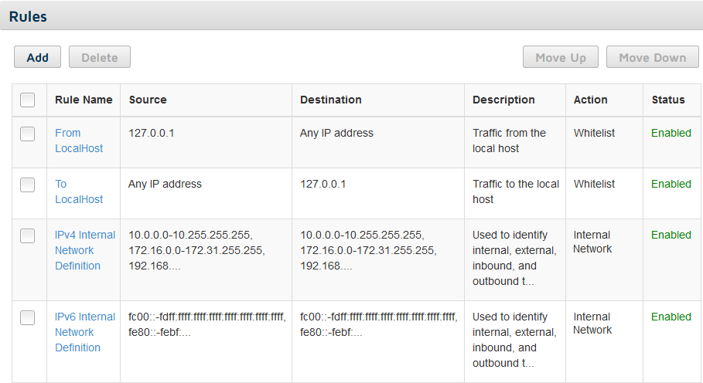
Task: Open IPv4 Internal Network Definition link
Action: [x=85, y=250]
